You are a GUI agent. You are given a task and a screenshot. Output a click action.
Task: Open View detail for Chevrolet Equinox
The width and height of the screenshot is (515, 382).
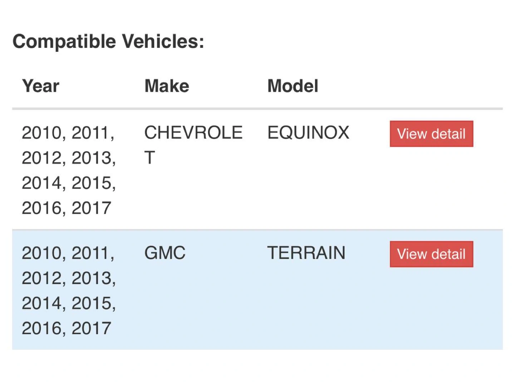431,134
